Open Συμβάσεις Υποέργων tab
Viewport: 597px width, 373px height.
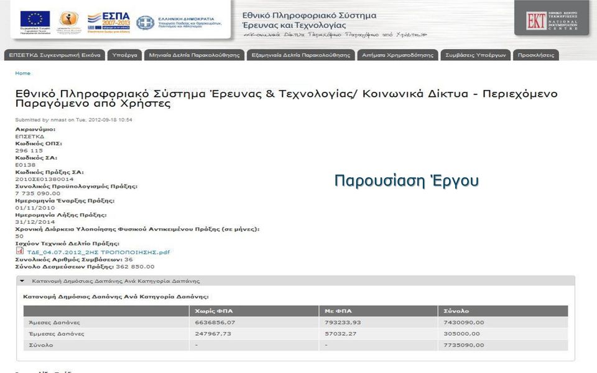[x=476, y=55]
